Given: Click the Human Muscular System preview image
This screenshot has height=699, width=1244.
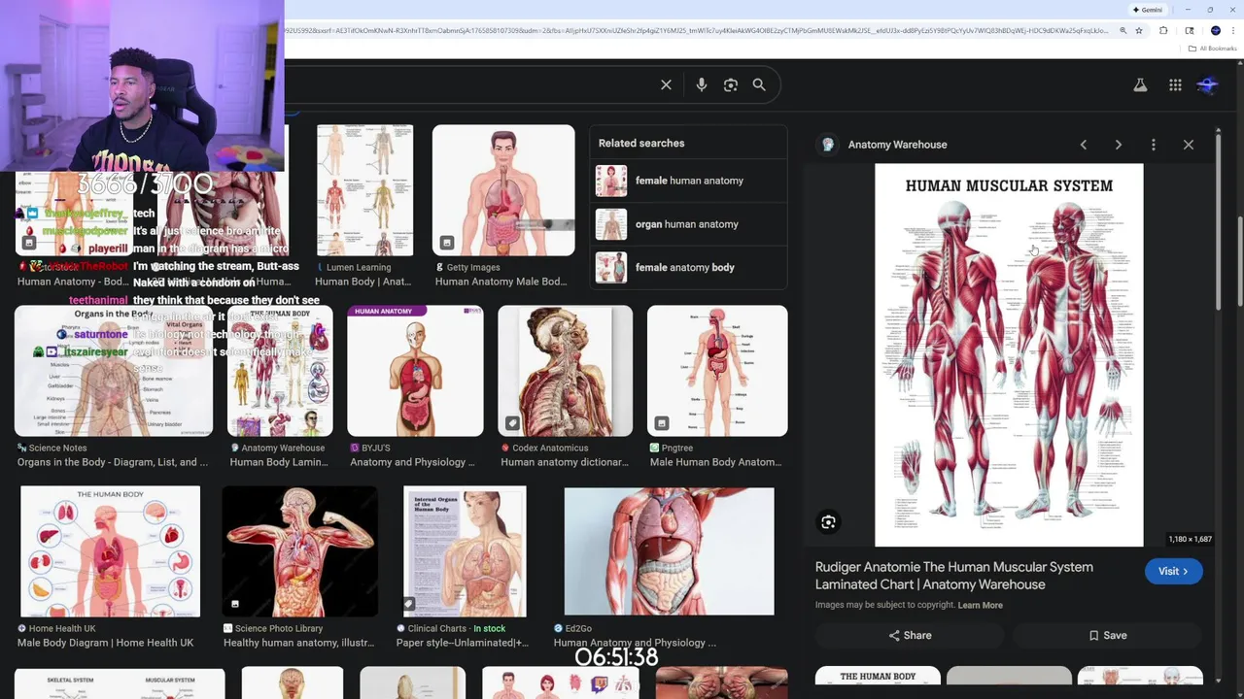Looking at the screenshot, I should coord(1009,355).
